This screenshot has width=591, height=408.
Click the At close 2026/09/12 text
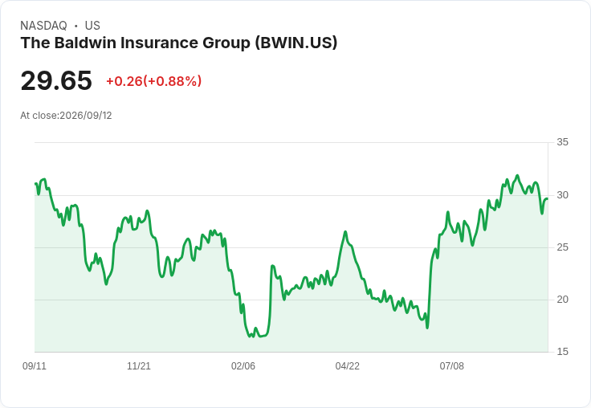pos(66,116)
